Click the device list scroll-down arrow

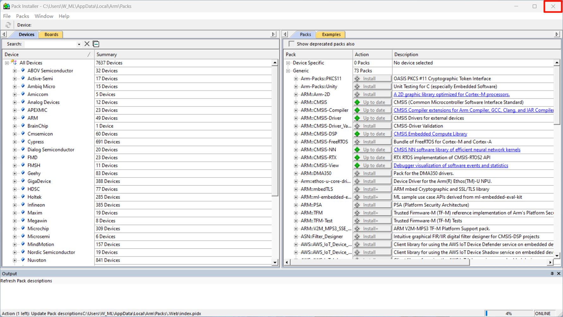(275, 262)
